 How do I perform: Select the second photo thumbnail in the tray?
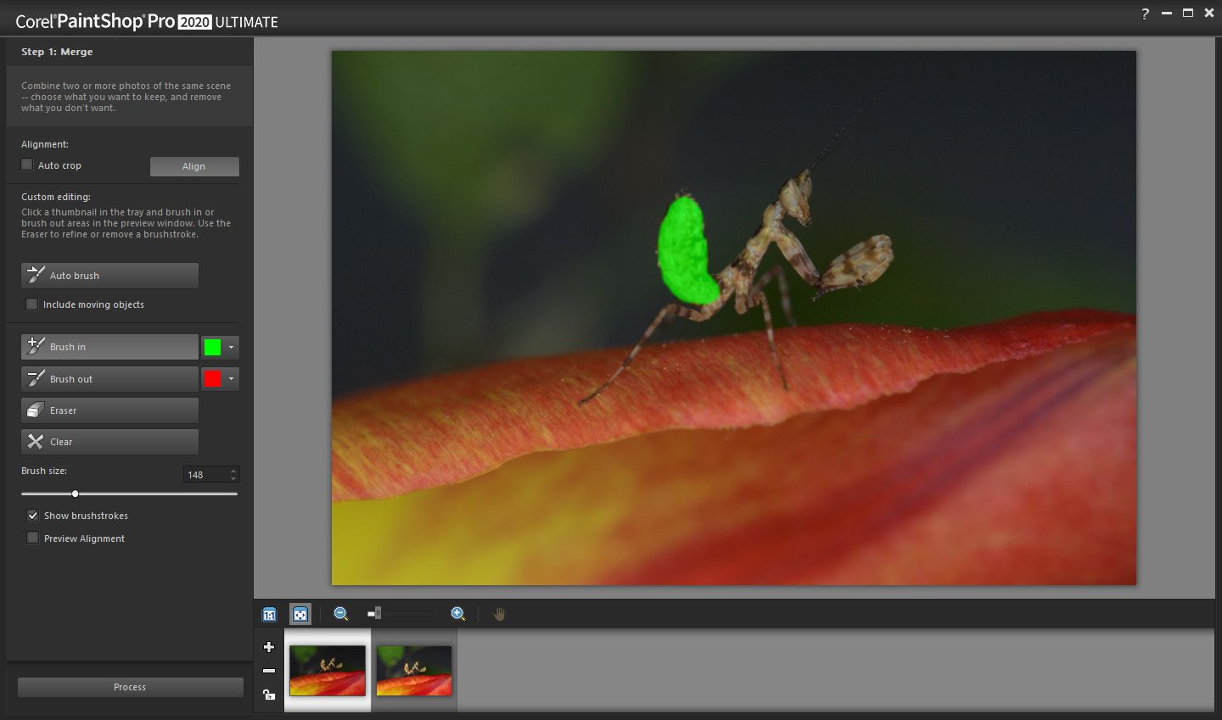pyautogui.click(x=413, y=669)
